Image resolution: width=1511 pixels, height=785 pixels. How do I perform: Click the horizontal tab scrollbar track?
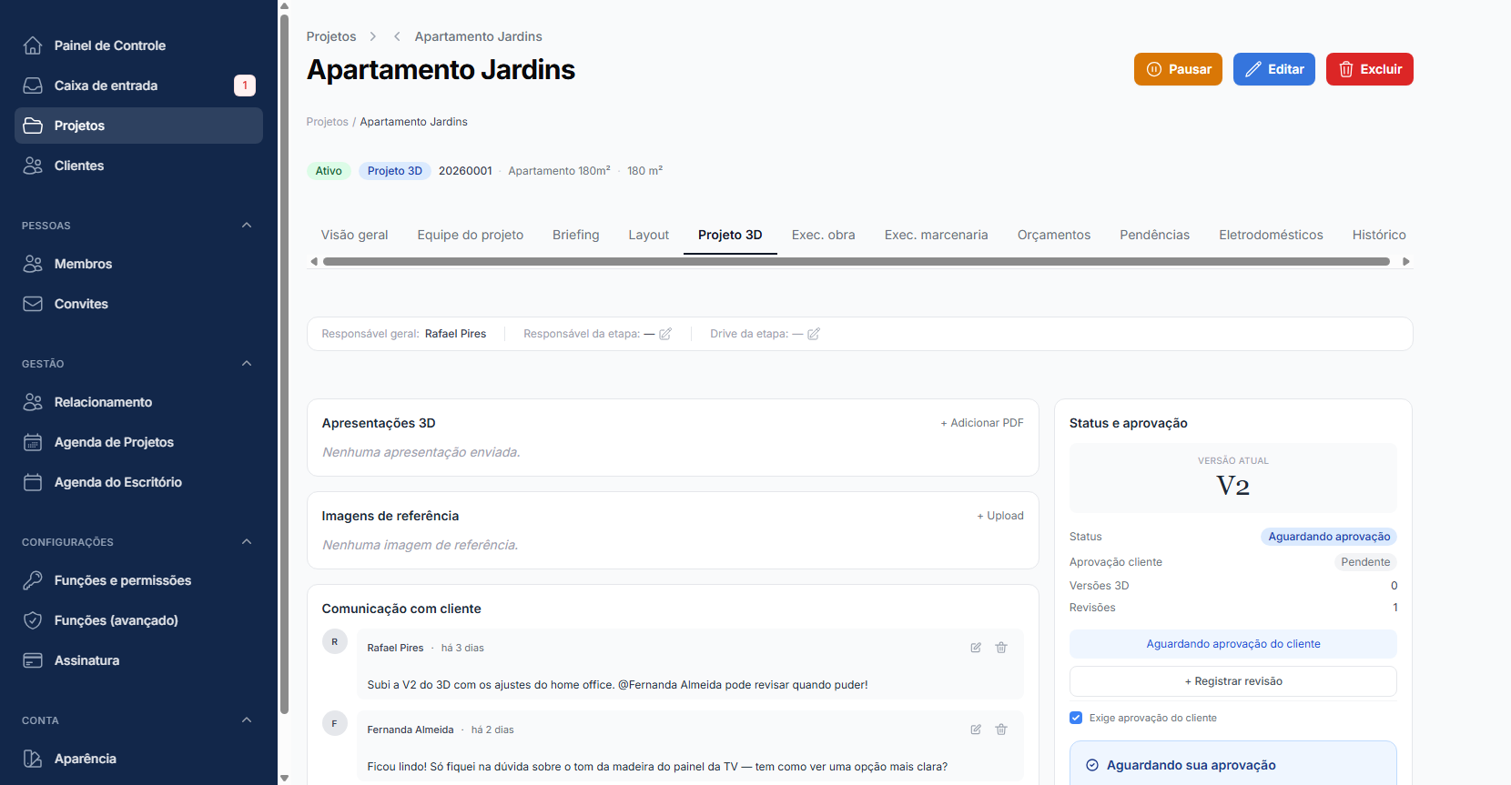(857, 262)
